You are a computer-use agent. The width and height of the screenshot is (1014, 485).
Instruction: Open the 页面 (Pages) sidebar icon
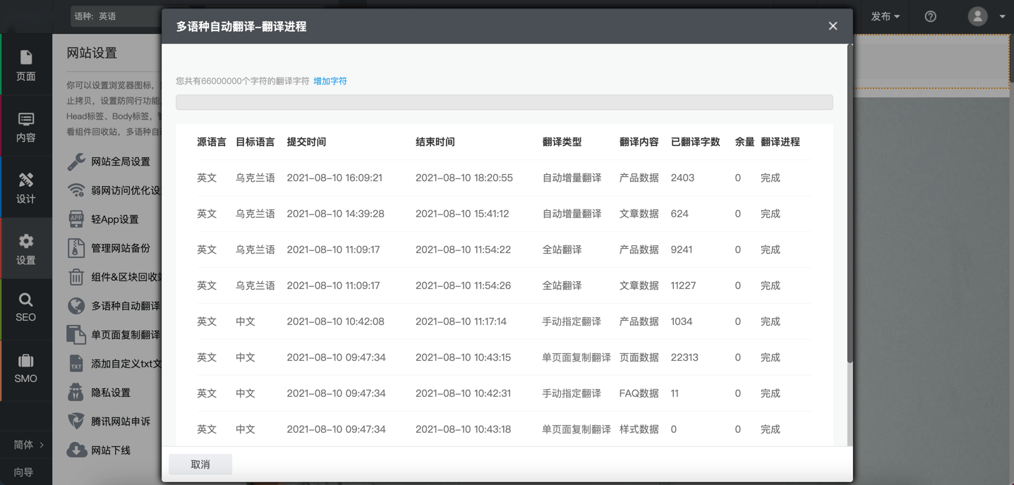coord(26,65)
